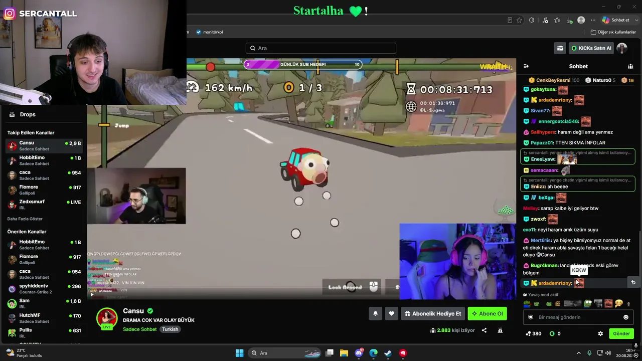Open the browser media control icon

pos(545,20)
